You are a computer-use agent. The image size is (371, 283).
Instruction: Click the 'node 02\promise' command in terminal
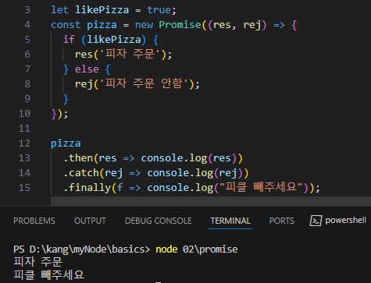[197, 249]
